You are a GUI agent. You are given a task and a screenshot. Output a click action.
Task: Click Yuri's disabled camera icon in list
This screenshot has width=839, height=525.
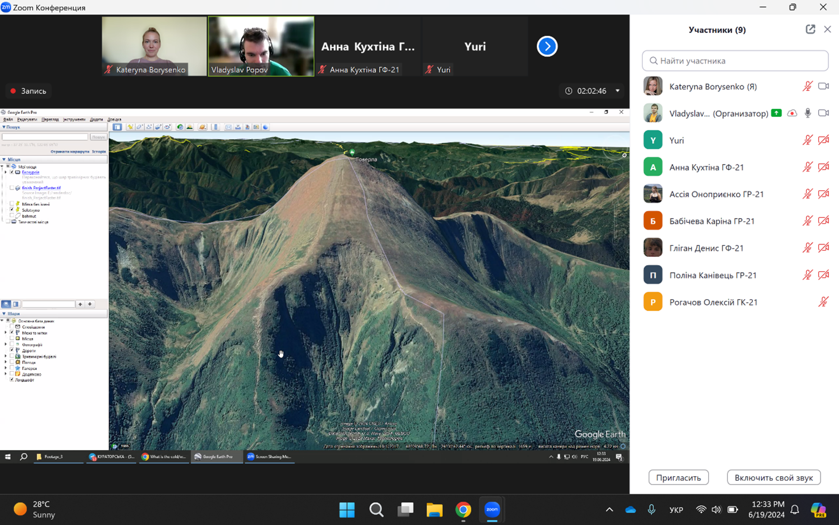(x=823, y=140)
